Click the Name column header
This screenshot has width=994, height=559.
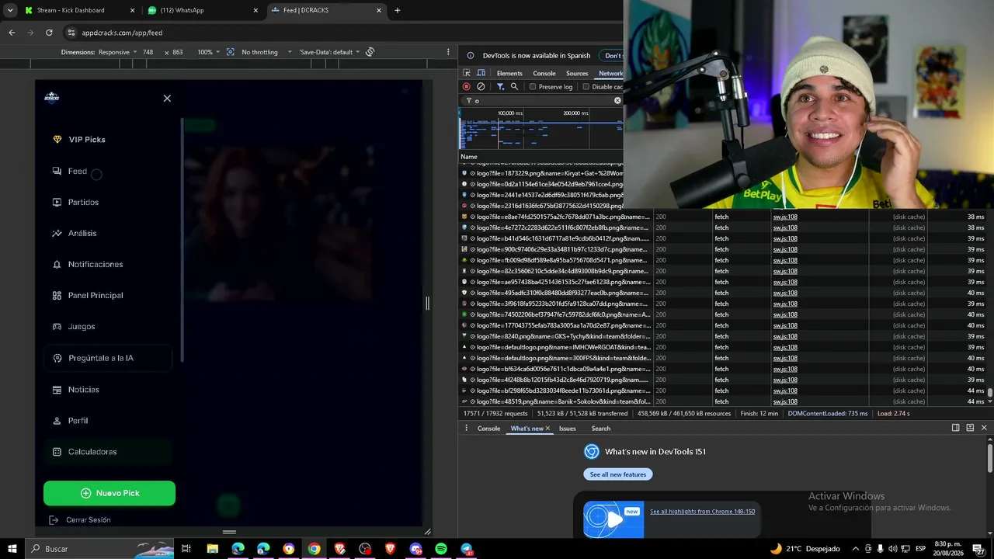coord(469,157)
